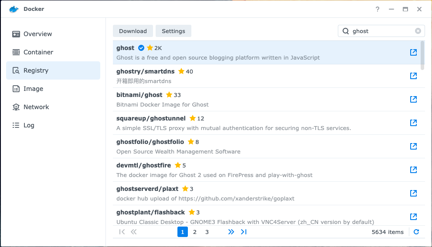Open the Image section

[x=53, y=89]
